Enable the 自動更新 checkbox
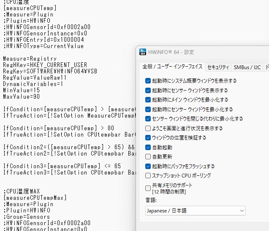269x231 pixels. [x=148, y=157]
